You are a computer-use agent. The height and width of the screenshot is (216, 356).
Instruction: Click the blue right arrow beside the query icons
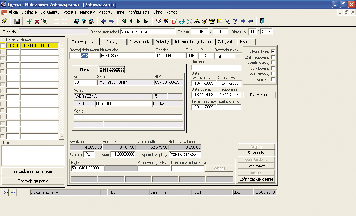112,21
